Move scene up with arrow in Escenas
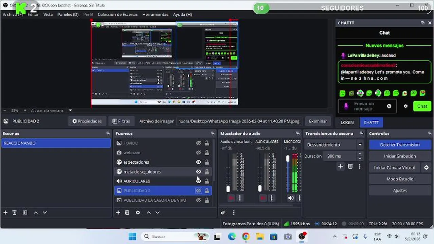434x244 pixels. click(x=36, y=212)
